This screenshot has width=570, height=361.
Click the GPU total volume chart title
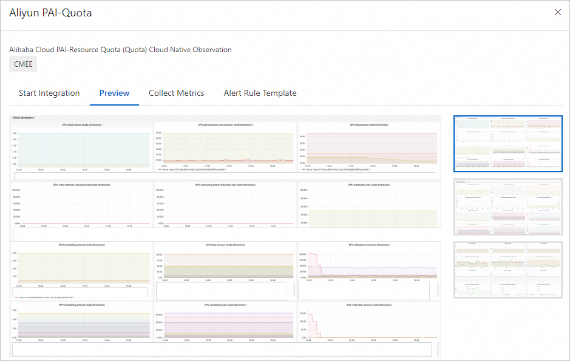82,125
